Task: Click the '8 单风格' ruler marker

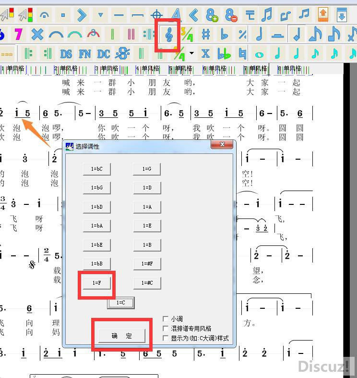Action: click(x=290, y=68)
